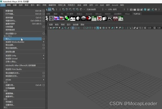Toggle the viewport grid button in panel toolbar
The width and height of the screenshot is (162, 109).
click(73, 28)
